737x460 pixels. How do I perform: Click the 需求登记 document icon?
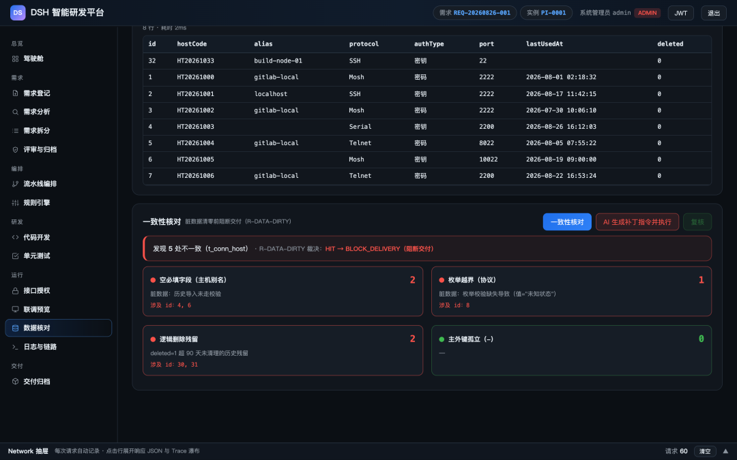[x=15, y=93]
